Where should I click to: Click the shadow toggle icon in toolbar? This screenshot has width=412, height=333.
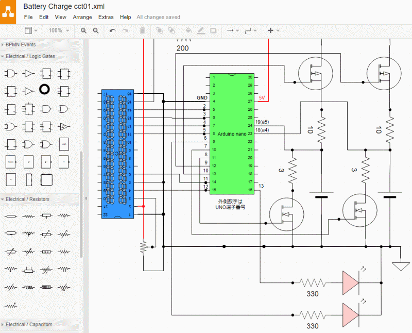point(213,31)
